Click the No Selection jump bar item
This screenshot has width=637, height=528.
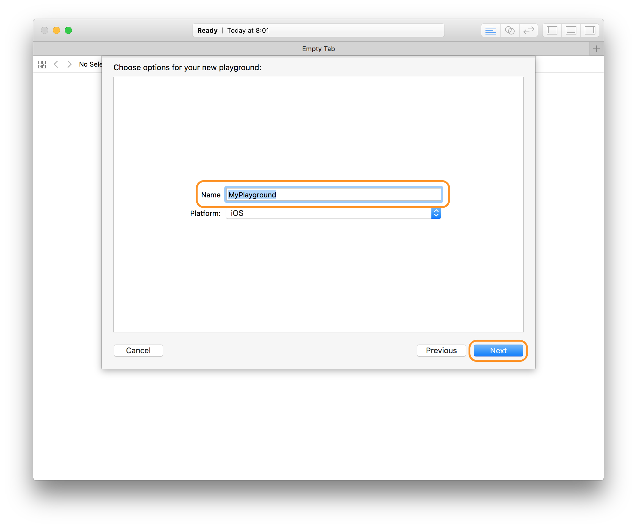pyautogui.click(x=90, y=64)
